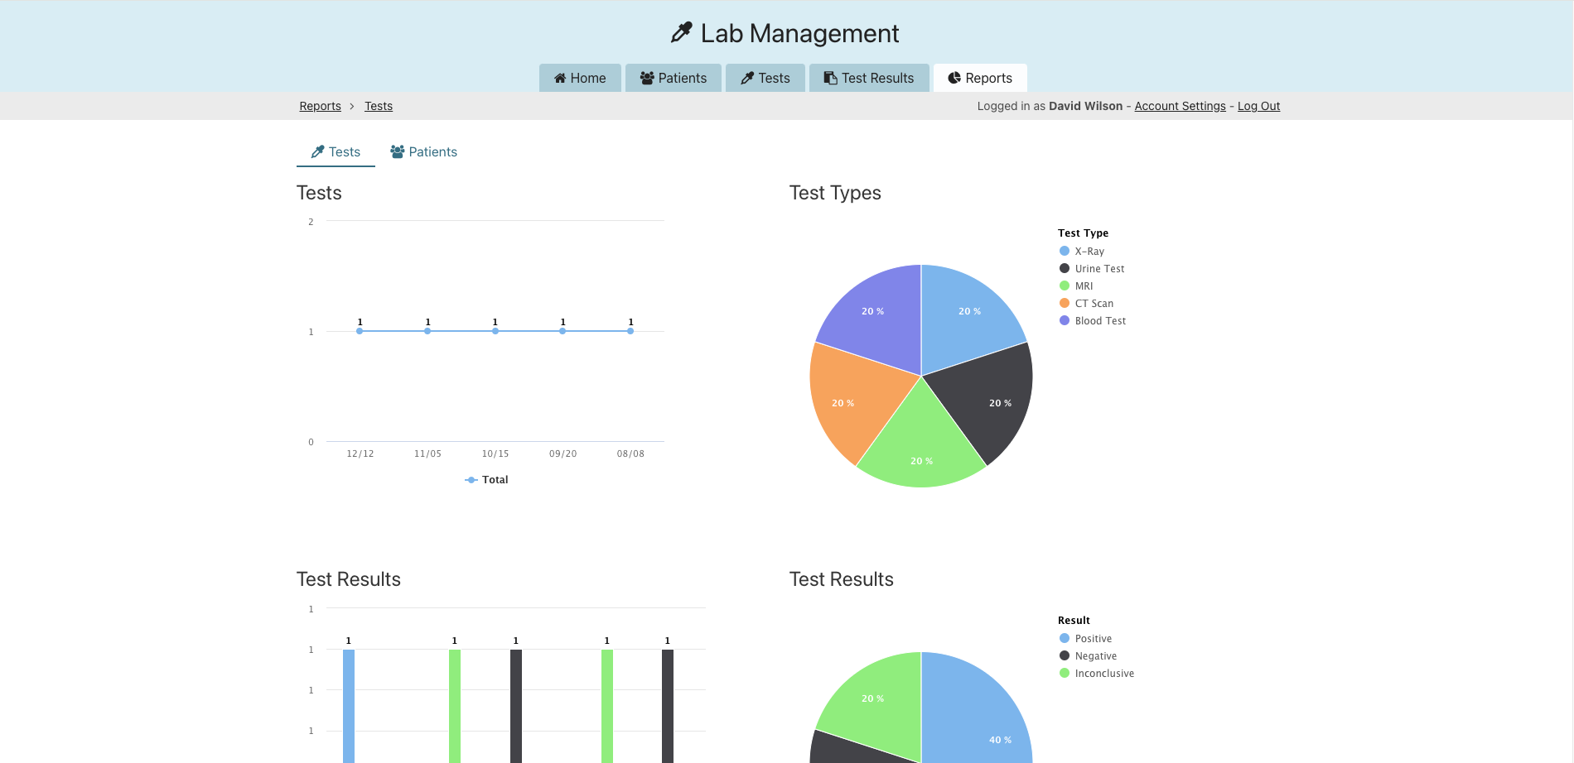The image size is (1574, 763).
Task: Toggle the Total series in line chart legend
Action: [x=487, y=480]
